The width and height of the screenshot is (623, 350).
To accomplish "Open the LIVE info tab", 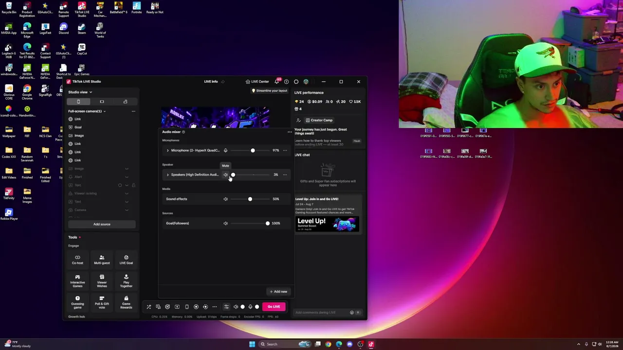I will 211,82.
